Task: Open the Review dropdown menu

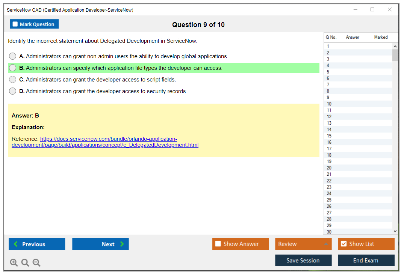Action: click(303, 244)
